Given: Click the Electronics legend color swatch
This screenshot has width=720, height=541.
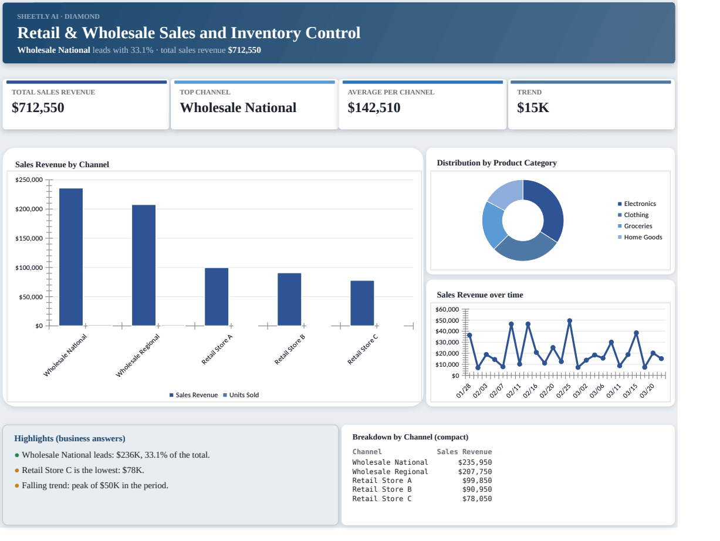Looking at the screenshot, I should 620,204.
